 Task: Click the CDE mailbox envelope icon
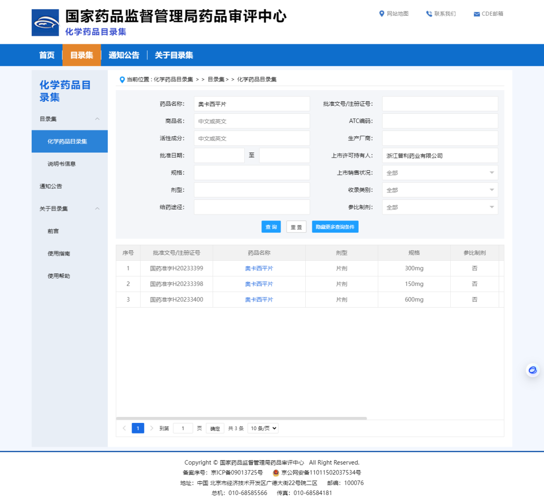[477, 14]
